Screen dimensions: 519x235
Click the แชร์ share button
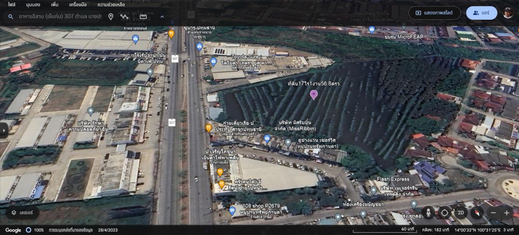point(482,13)
